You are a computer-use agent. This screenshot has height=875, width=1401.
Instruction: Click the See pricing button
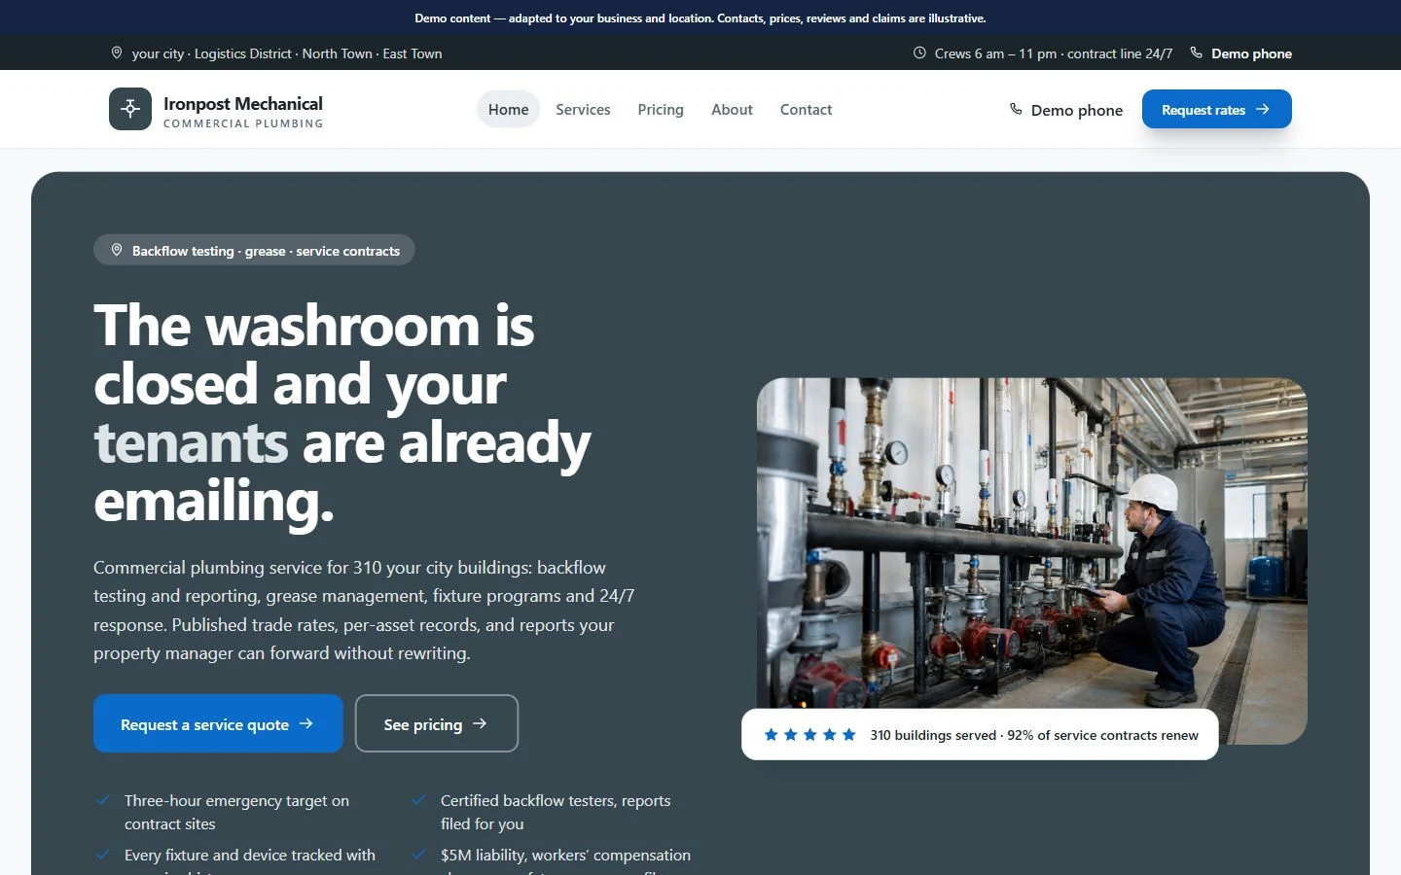(x=437, y=723)
